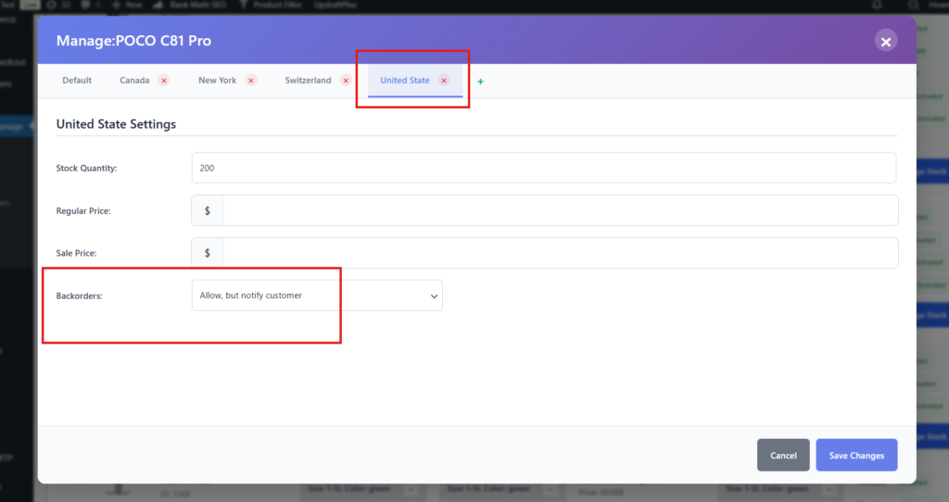The width and height of the screenshot is (949, 502).
Task: Go to the Switzerland tab
Action: pos(308,81)
